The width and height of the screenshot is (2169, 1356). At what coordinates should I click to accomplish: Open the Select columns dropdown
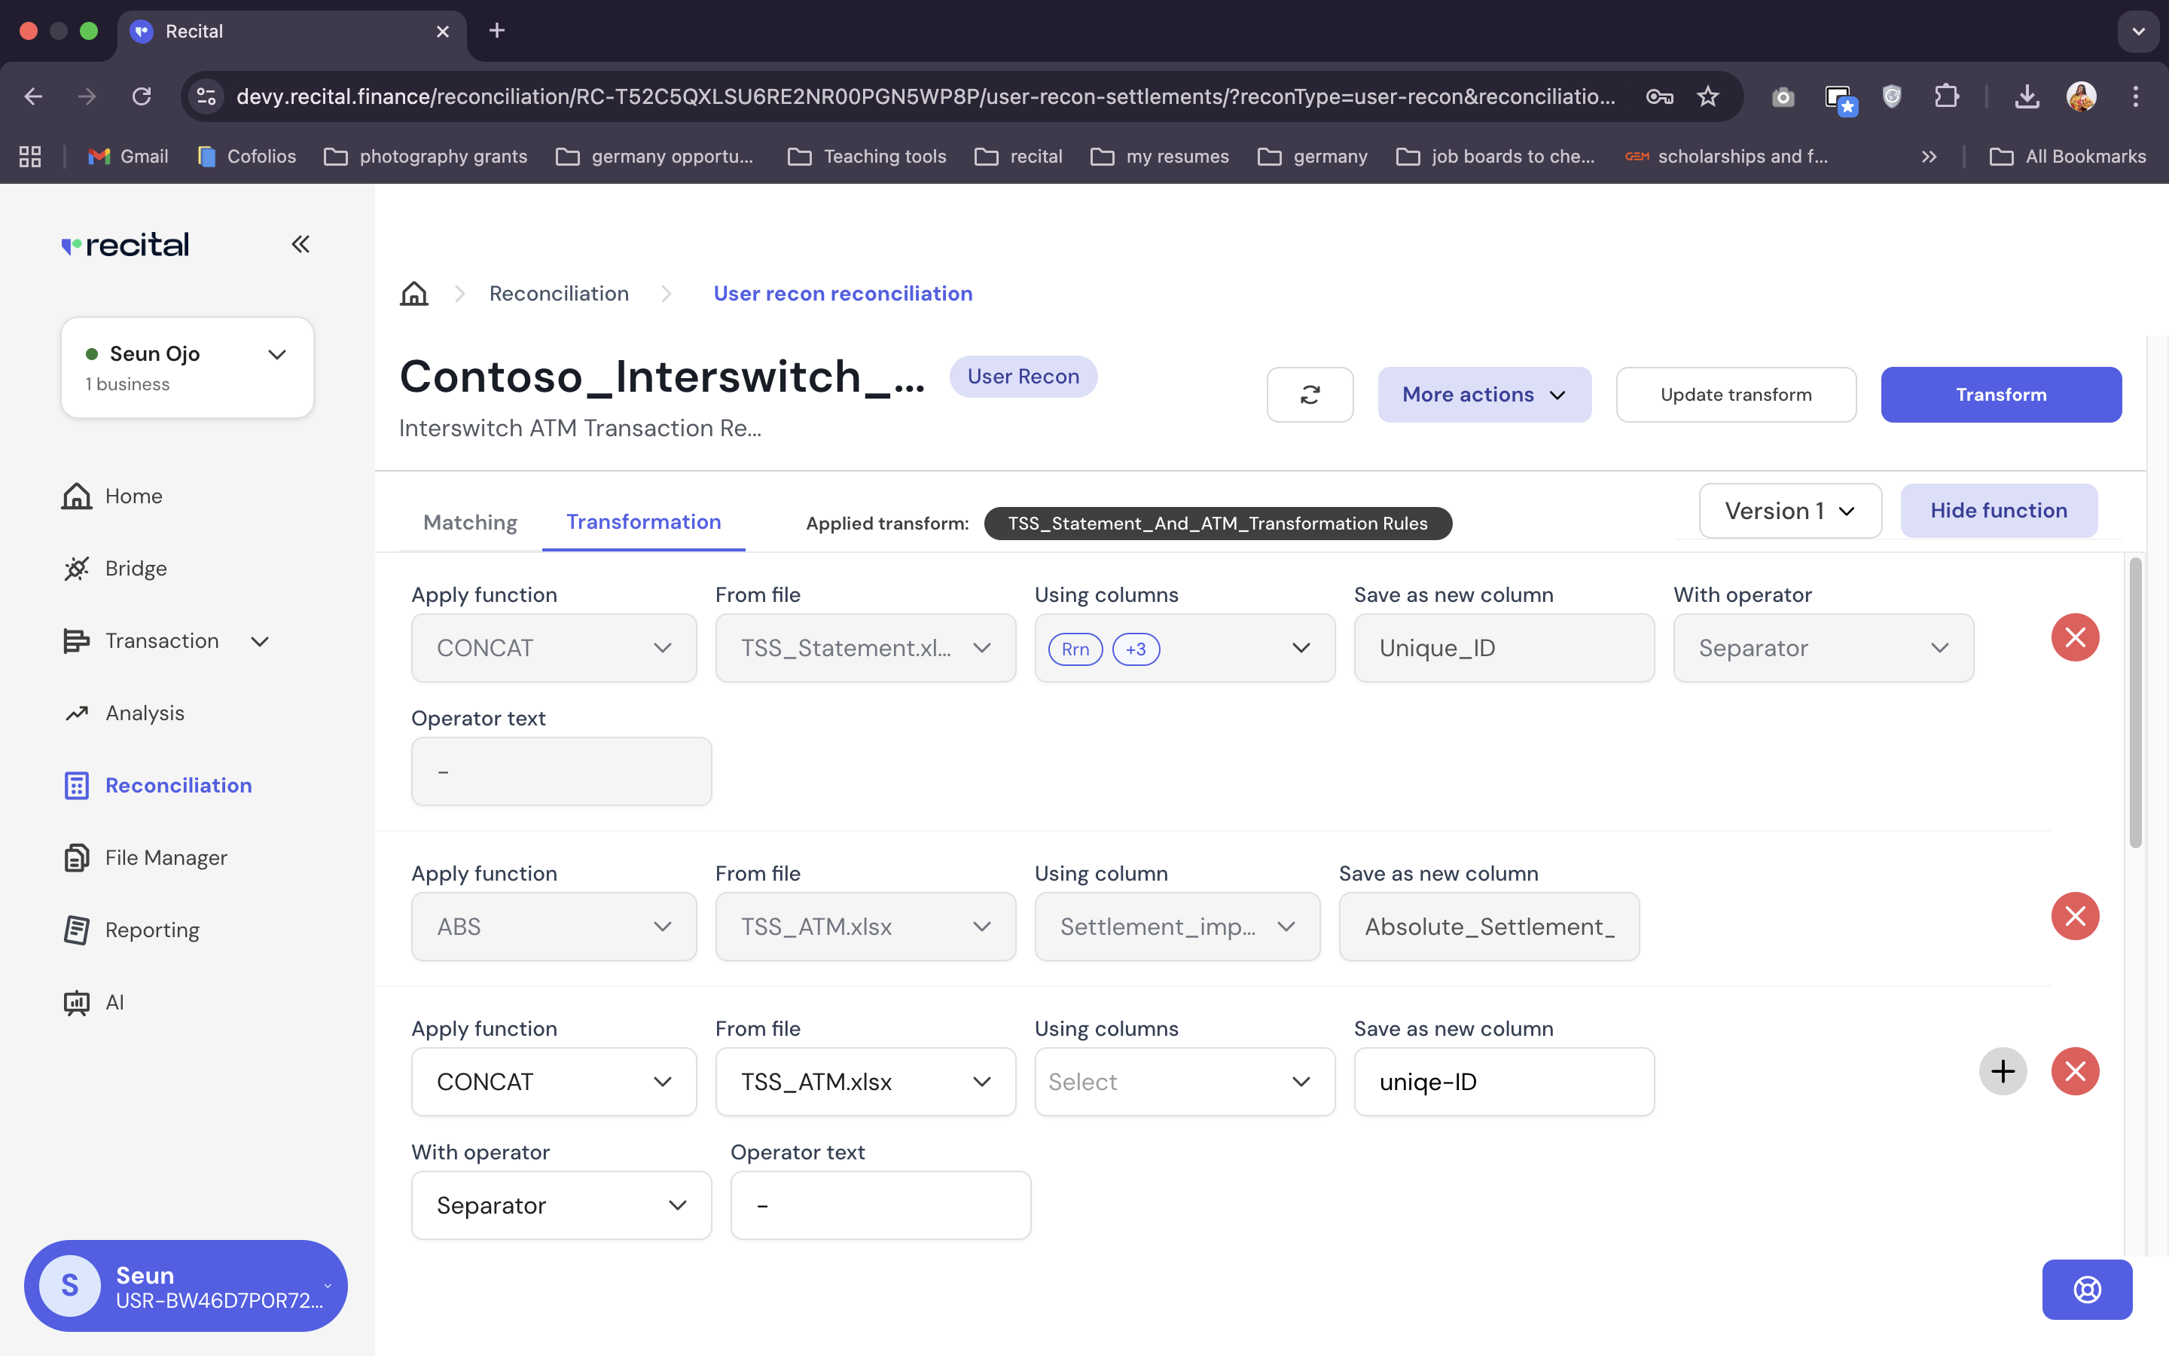(x=1183, y=1082)
